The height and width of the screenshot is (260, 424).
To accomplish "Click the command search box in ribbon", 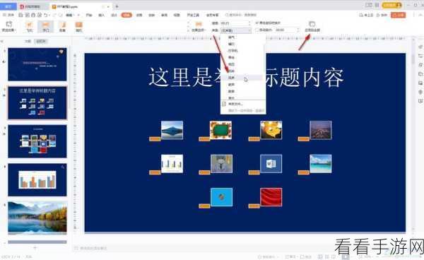I will click(241, 15).
